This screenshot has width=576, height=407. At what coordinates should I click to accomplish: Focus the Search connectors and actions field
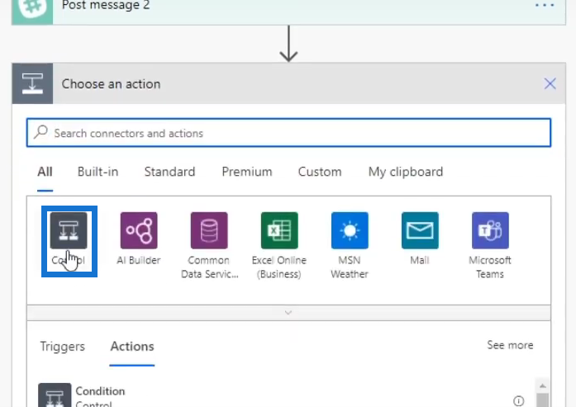[288, 133]
